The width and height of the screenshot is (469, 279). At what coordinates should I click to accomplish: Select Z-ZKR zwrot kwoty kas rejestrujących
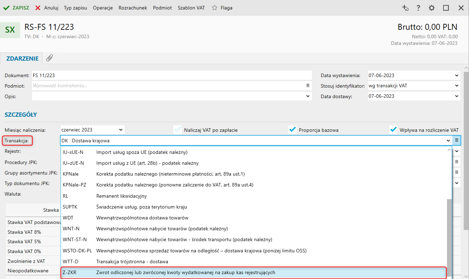point(254,272)
